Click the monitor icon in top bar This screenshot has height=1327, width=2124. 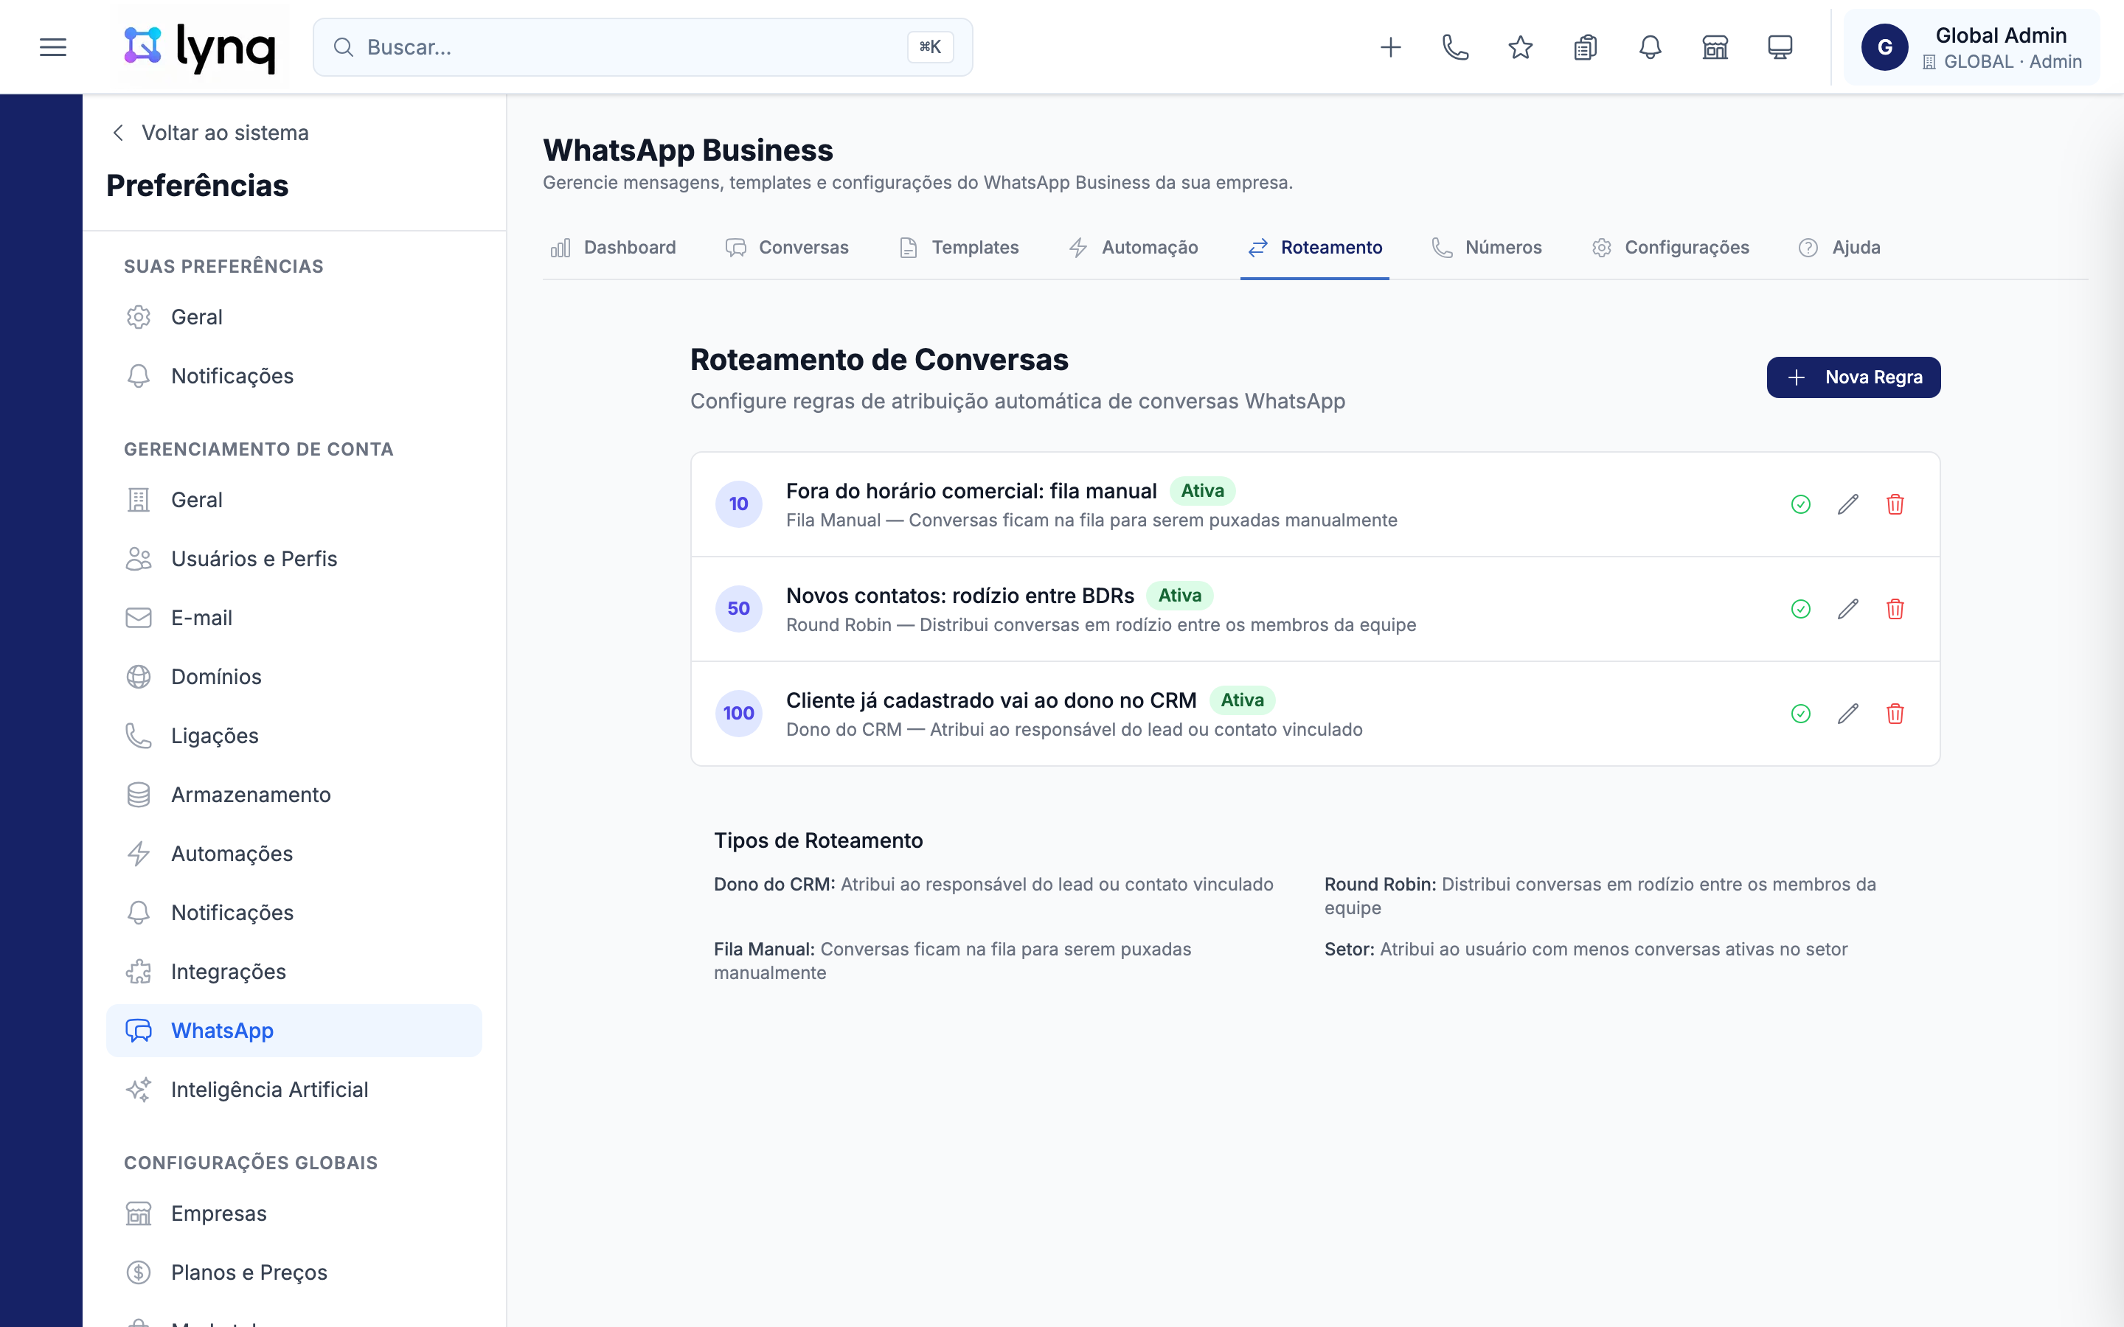pos(1780,47)
